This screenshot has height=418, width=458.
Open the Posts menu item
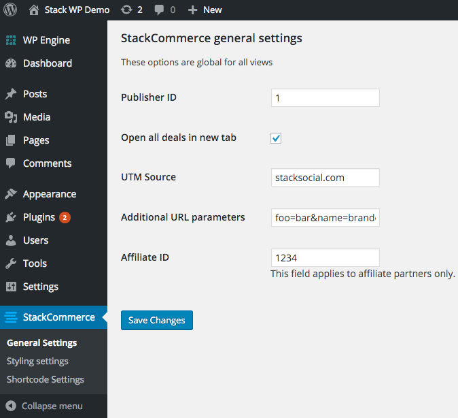[x=35, y=94]
